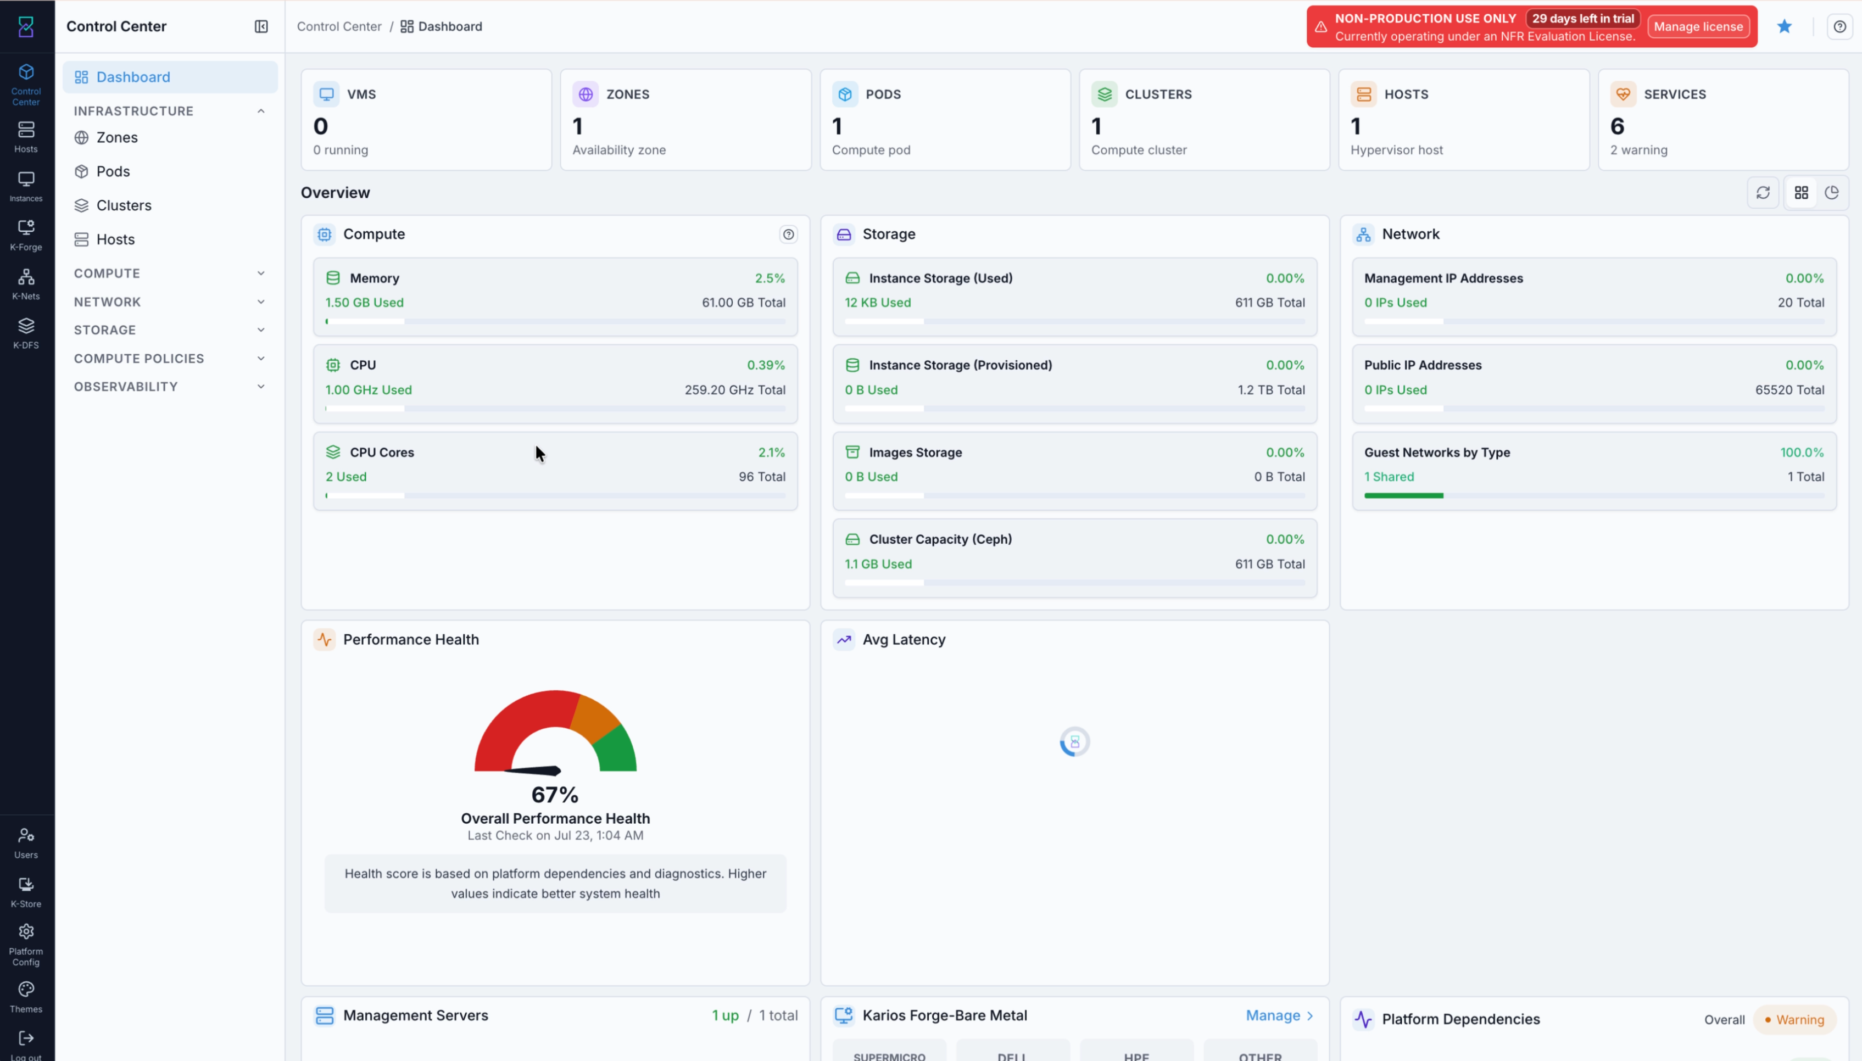This screenshot has height=1061, width=1862.
Task: Switch overview to pie chart view
Action: click(1831, 192)
